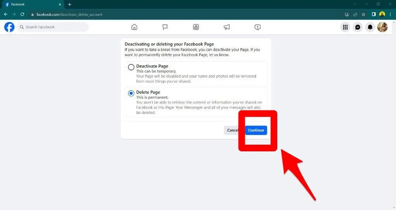Click the Cancel button

233,130
